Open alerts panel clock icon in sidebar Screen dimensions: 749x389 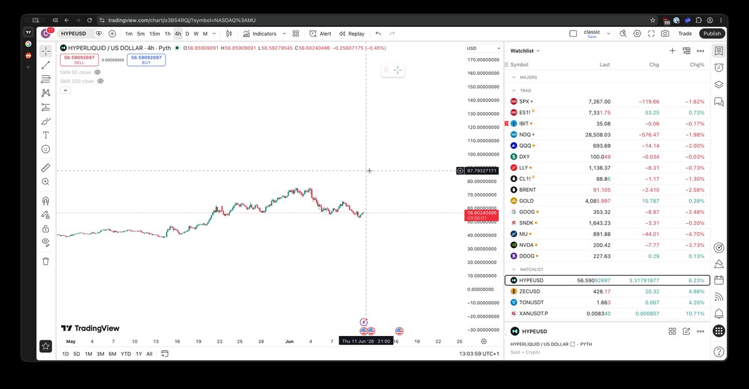pos(719,67)
